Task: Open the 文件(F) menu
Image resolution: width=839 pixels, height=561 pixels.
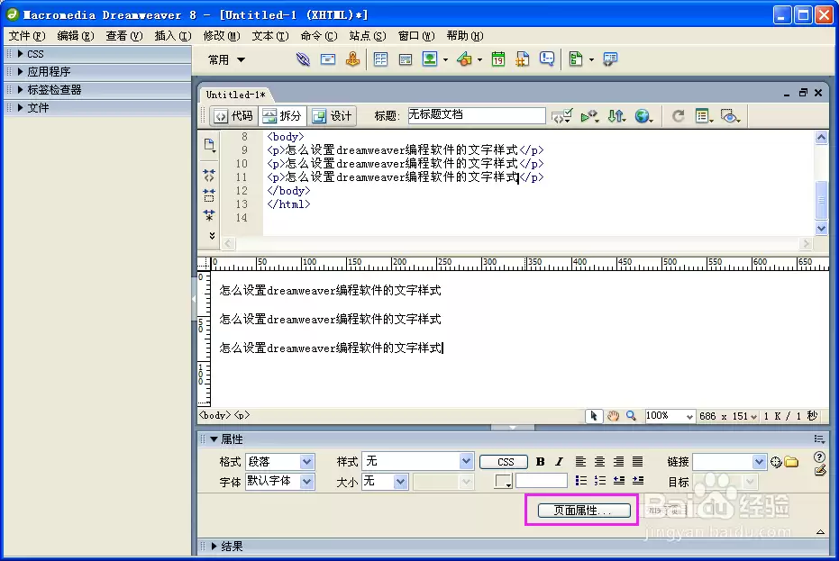Action: 27,36
